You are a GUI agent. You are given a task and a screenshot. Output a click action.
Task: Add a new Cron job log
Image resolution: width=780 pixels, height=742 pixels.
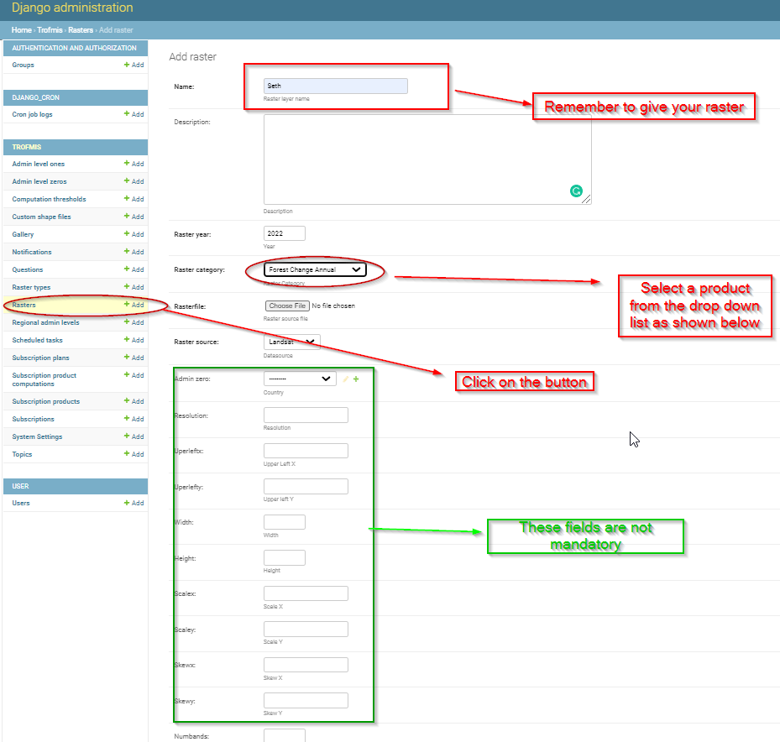(x=133, y=114)
